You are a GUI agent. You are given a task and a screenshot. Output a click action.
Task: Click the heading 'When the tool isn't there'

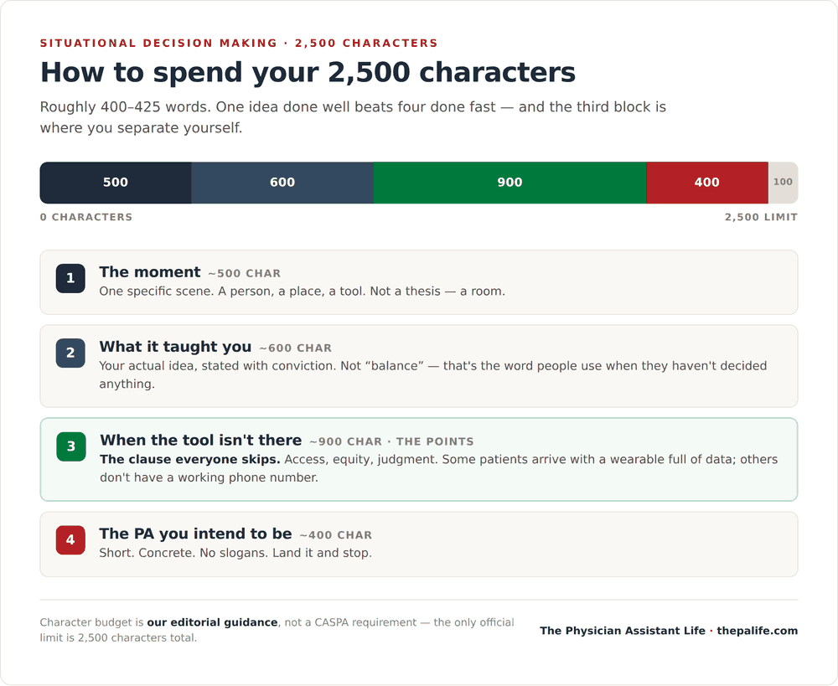click(x=201, y=441)
